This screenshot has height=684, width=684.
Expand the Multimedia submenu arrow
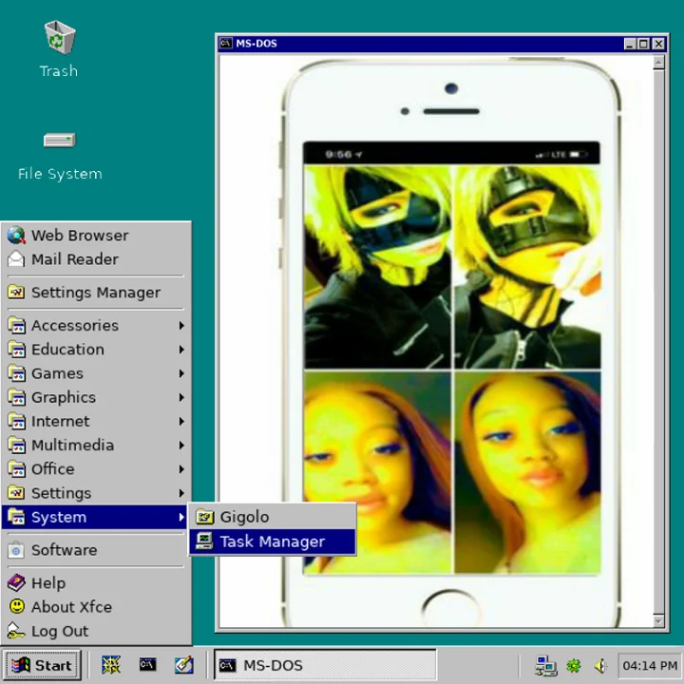[181, 446]
